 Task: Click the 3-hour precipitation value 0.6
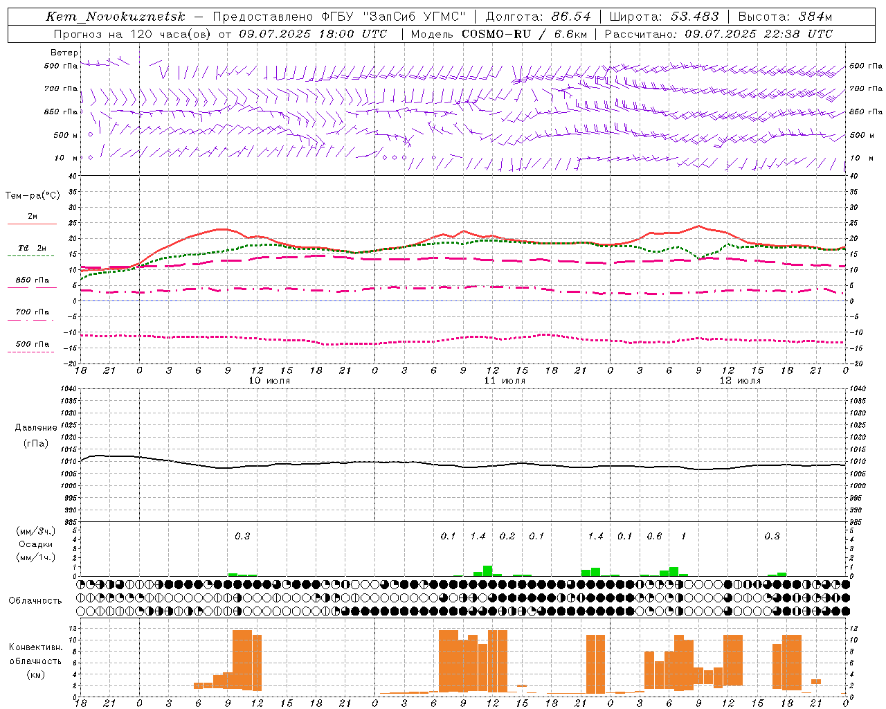tap(654, 536)
